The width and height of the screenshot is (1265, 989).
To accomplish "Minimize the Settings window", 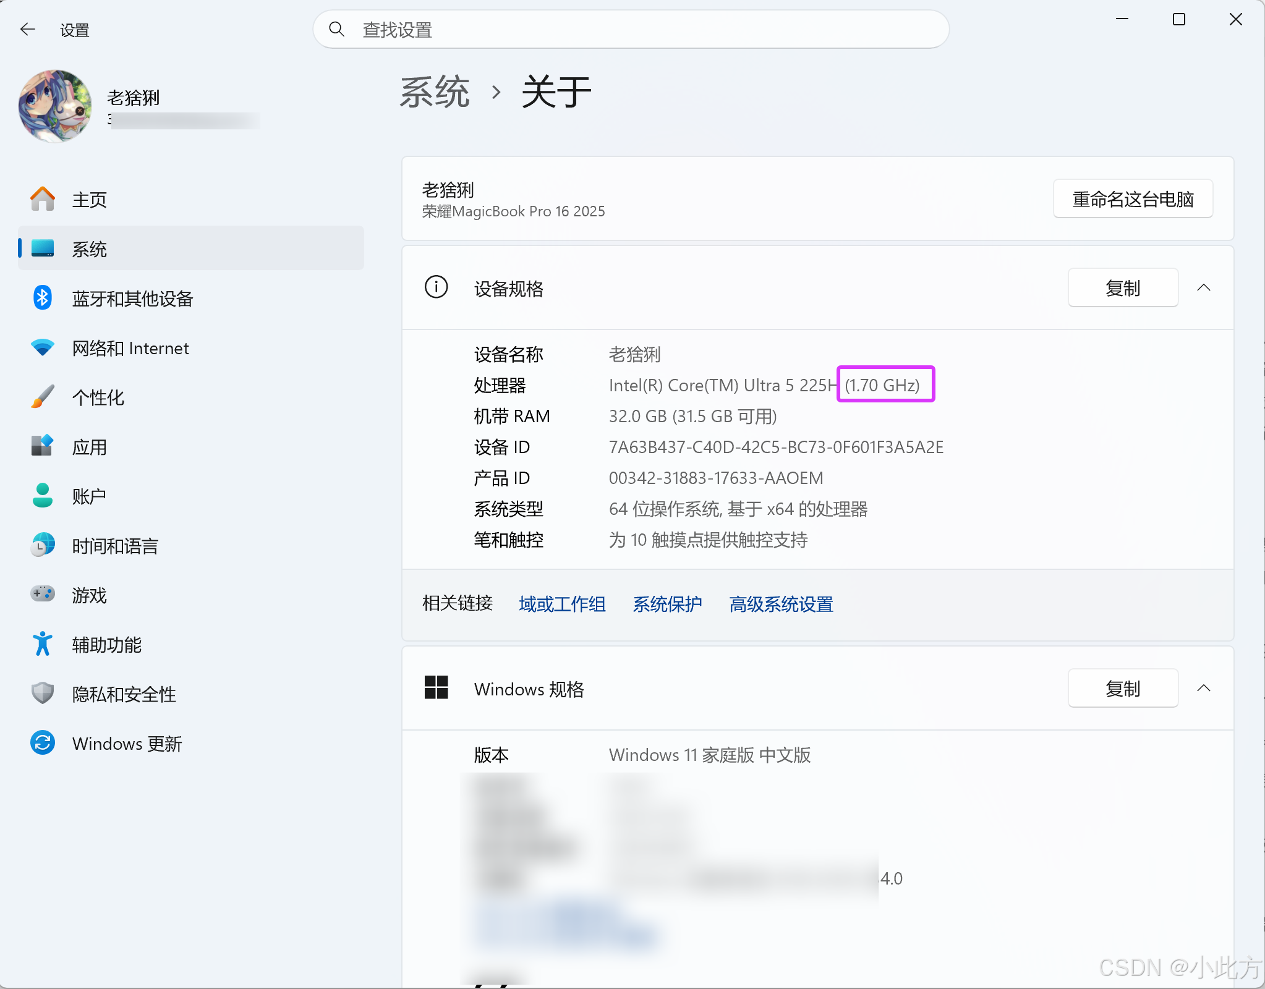I will click(x=1122, y=19).
